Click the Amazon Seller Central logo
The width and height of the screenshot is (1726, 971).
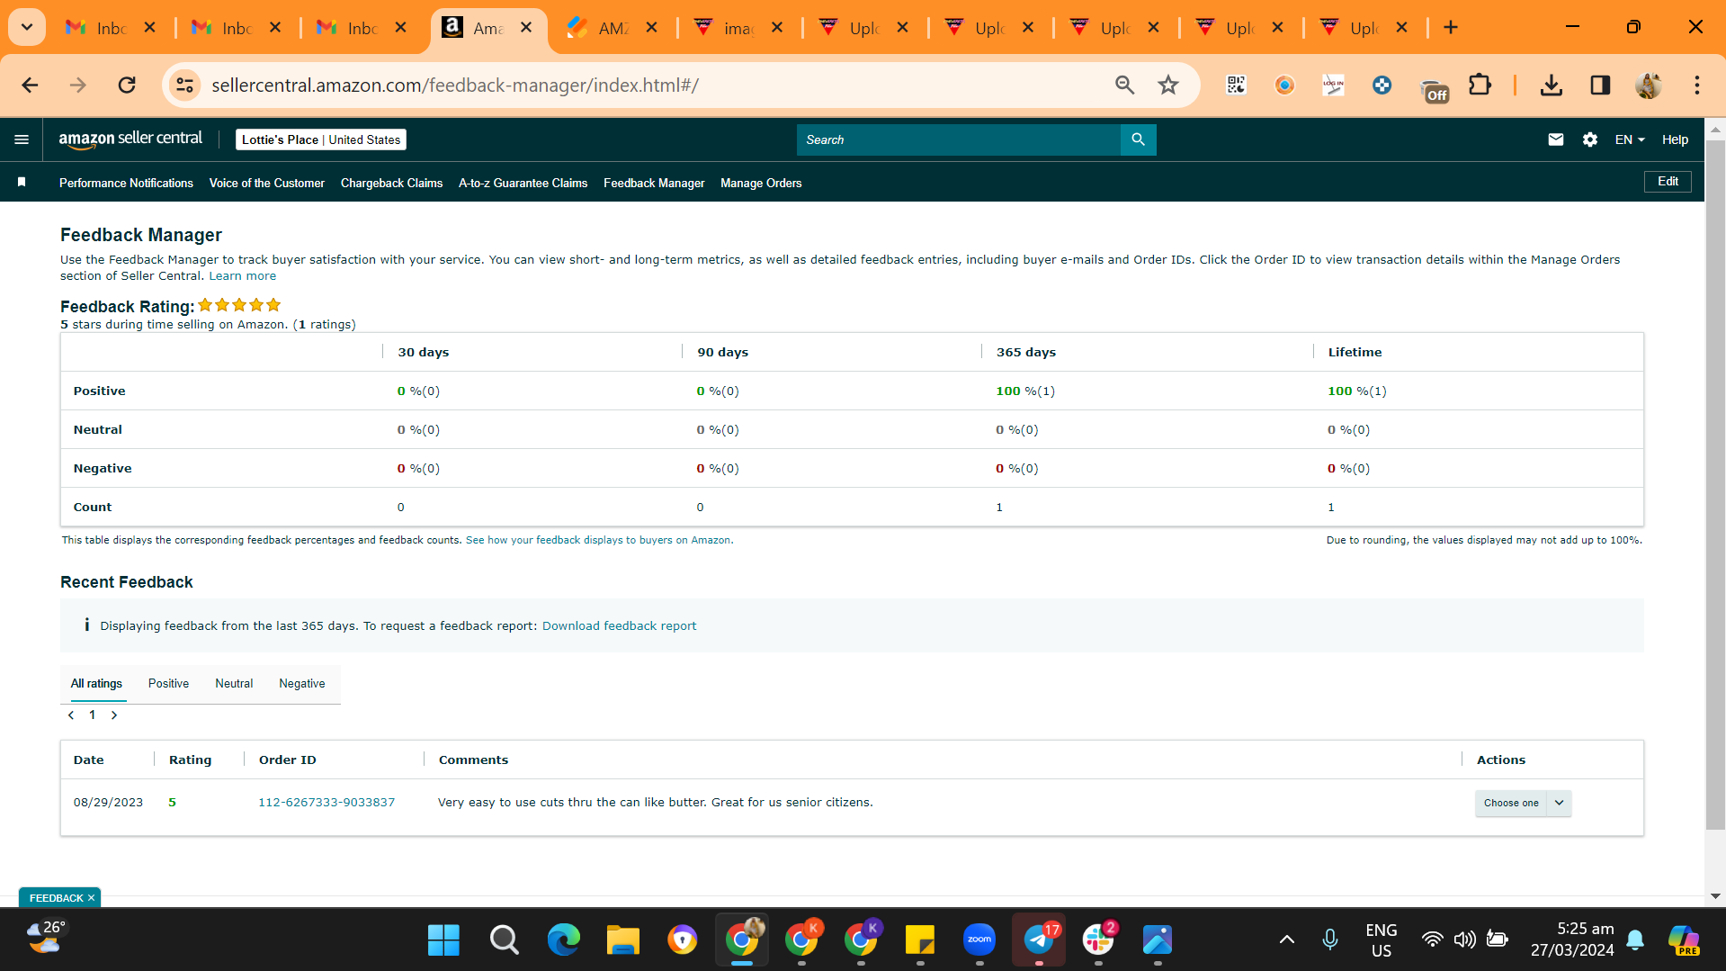coord(130,139)
